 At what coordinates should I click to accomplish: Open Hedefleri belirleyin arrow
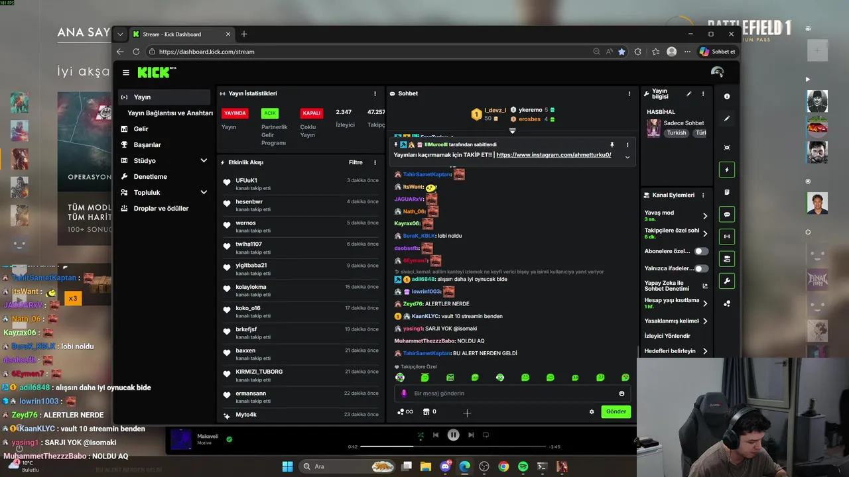click(705, 351)
